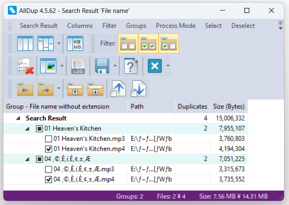Toggle the 04 group tri-state checkbox

(39, 159)
